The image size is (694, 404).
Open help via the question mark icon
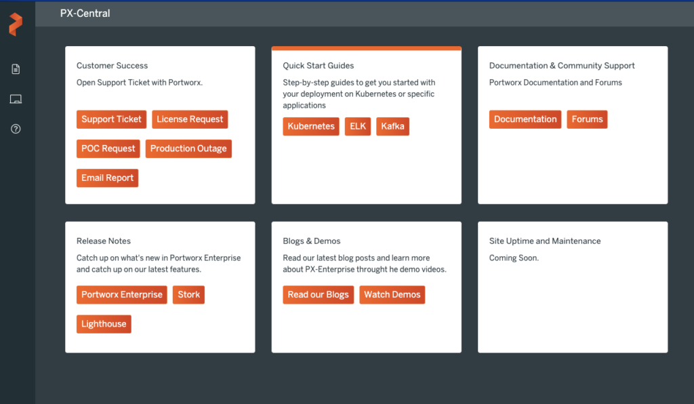16,128
